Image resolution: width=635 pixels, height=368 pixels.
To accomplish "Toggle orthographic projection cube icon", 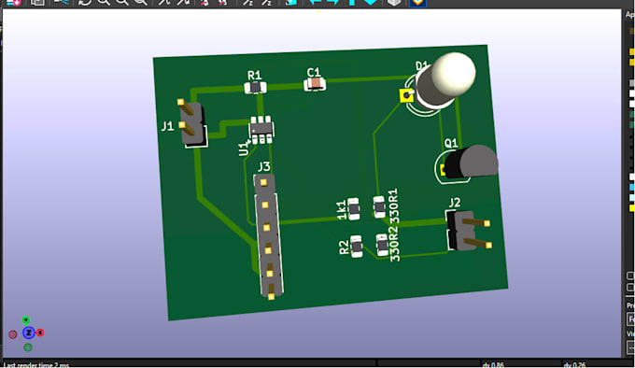I will click(x=394, y=3).
